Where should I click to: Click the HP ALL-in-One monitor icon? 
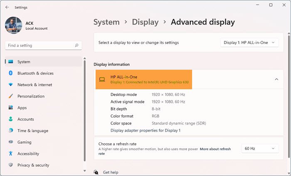[102, 79]
